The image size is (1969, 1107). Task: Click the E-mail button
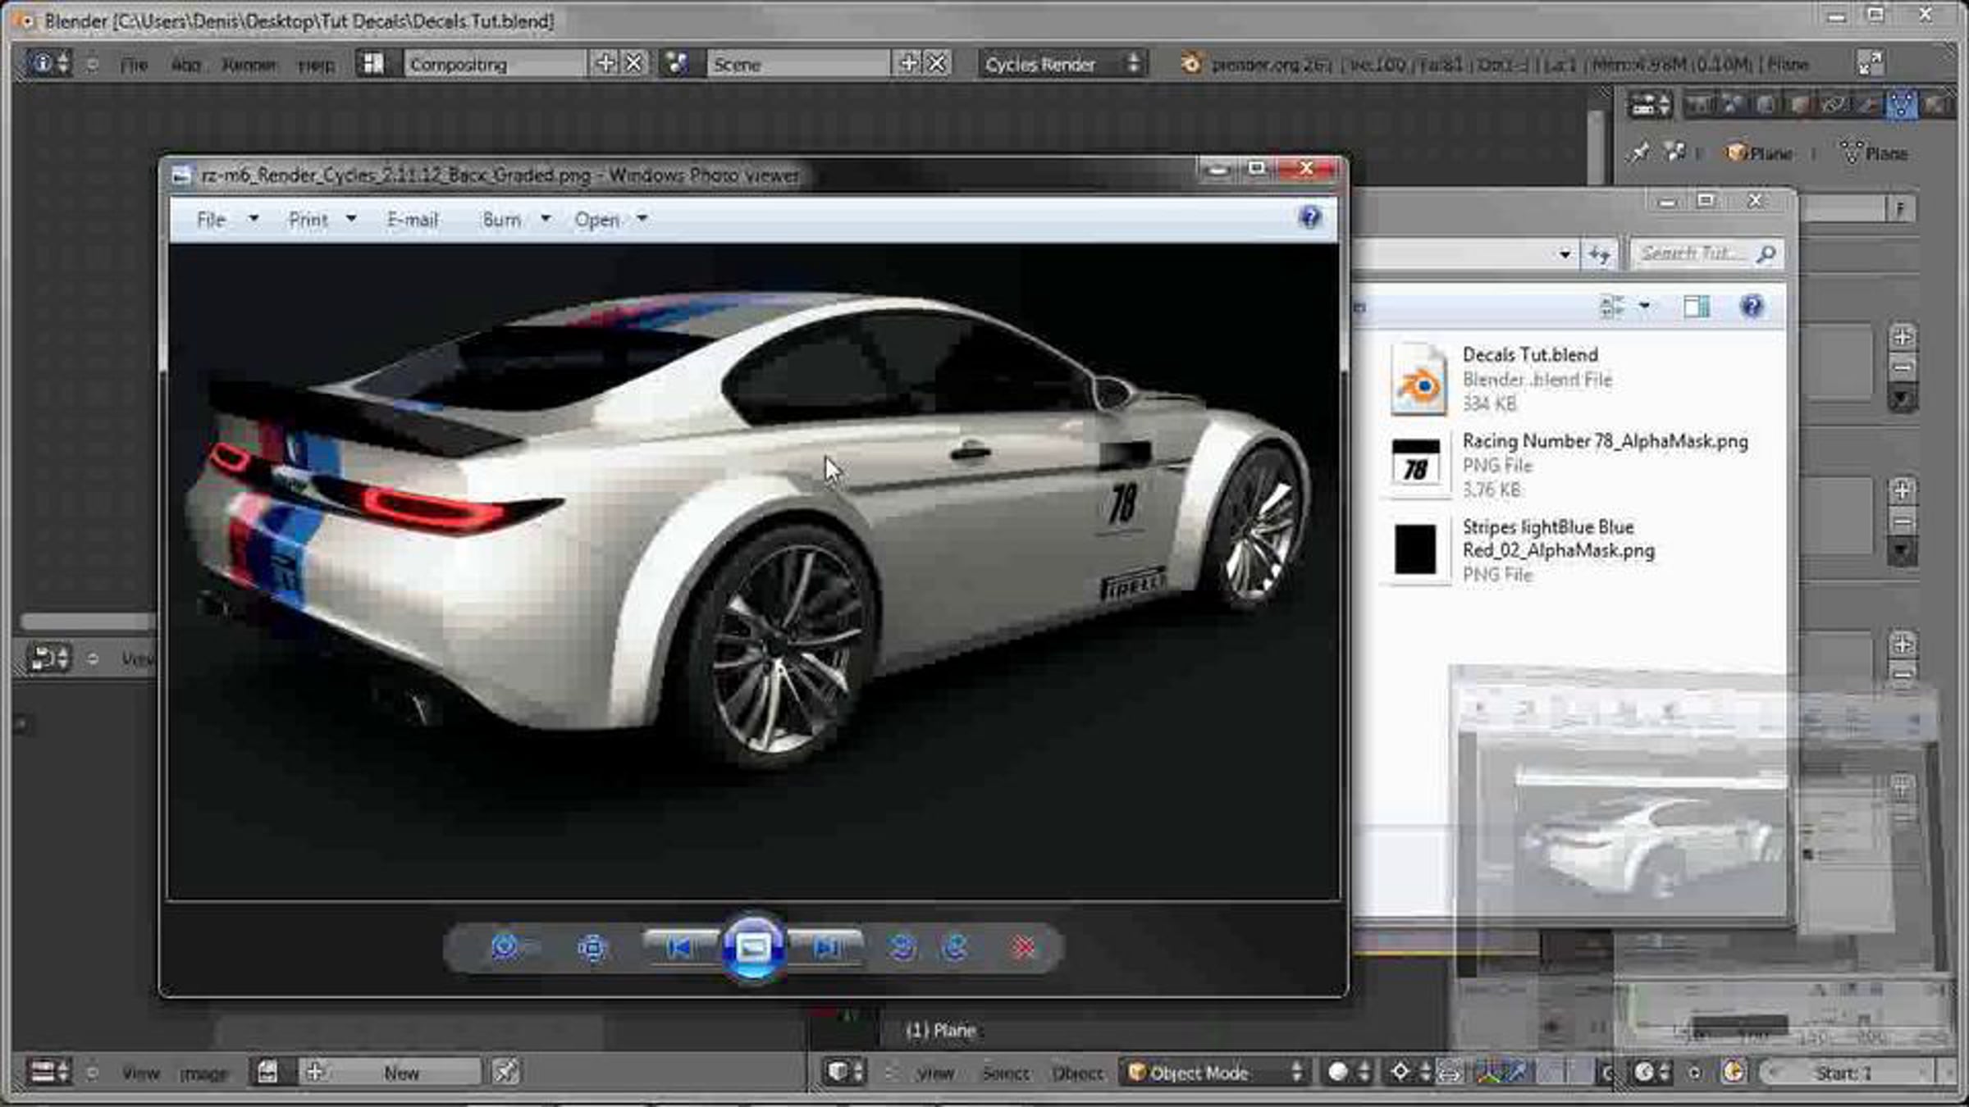[x=413, y=220]
